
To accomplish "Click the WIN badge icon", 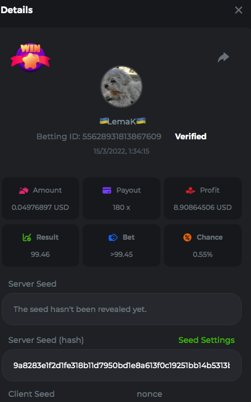I will [30, 57].
